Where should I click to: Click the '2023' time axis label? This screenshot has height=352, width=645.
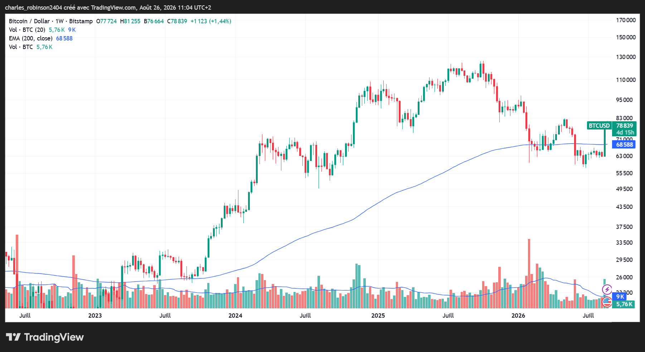pos(95,316)
